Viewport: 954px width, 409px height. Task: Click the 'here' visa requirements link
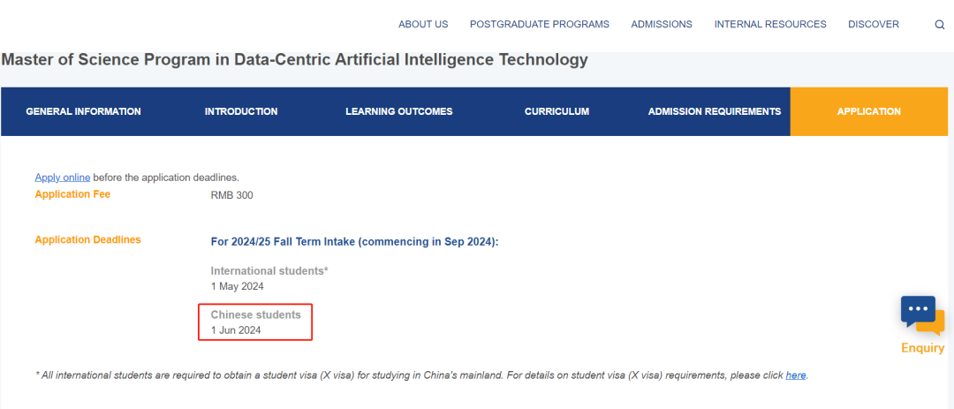point(795,375)
